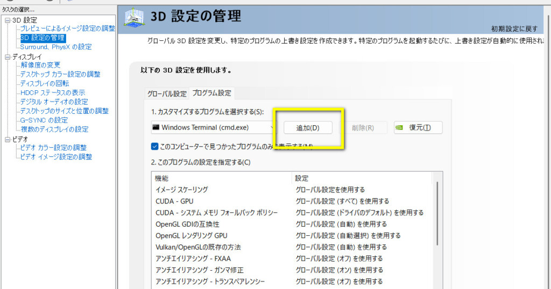This screenshot has height=289, width=551.
Task: Open ビデオ イメージ設定の調整
Action: [x=56, y=156]
